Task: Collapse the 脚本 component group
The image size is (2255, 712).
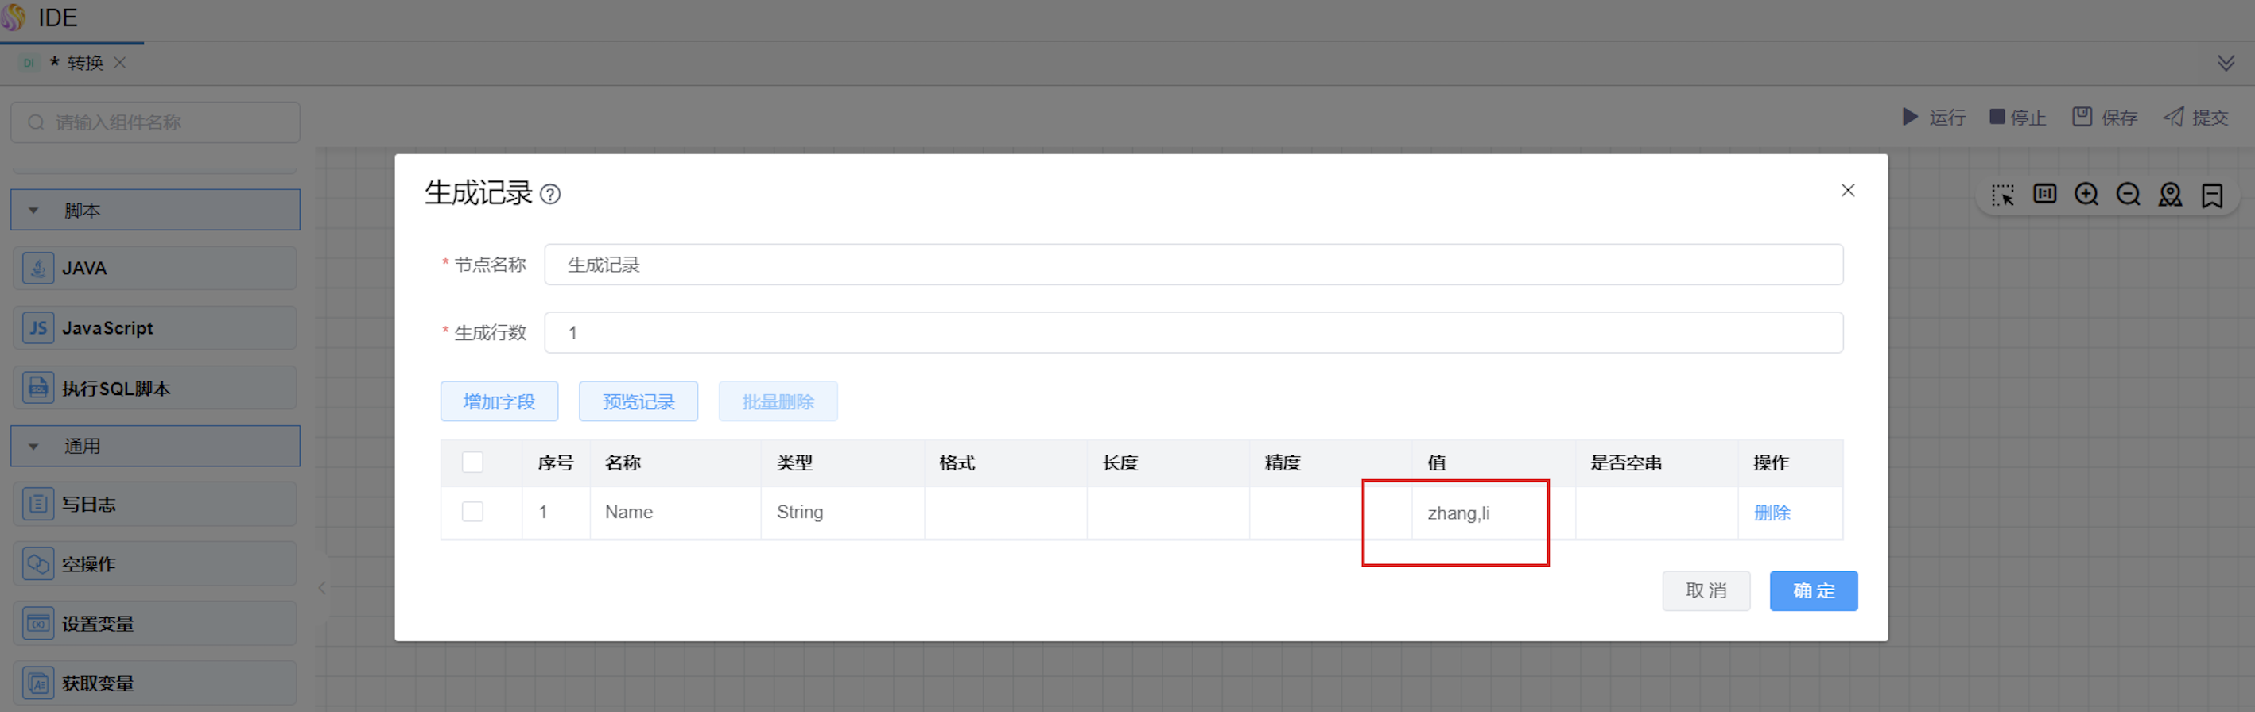Action: [33, 211]
